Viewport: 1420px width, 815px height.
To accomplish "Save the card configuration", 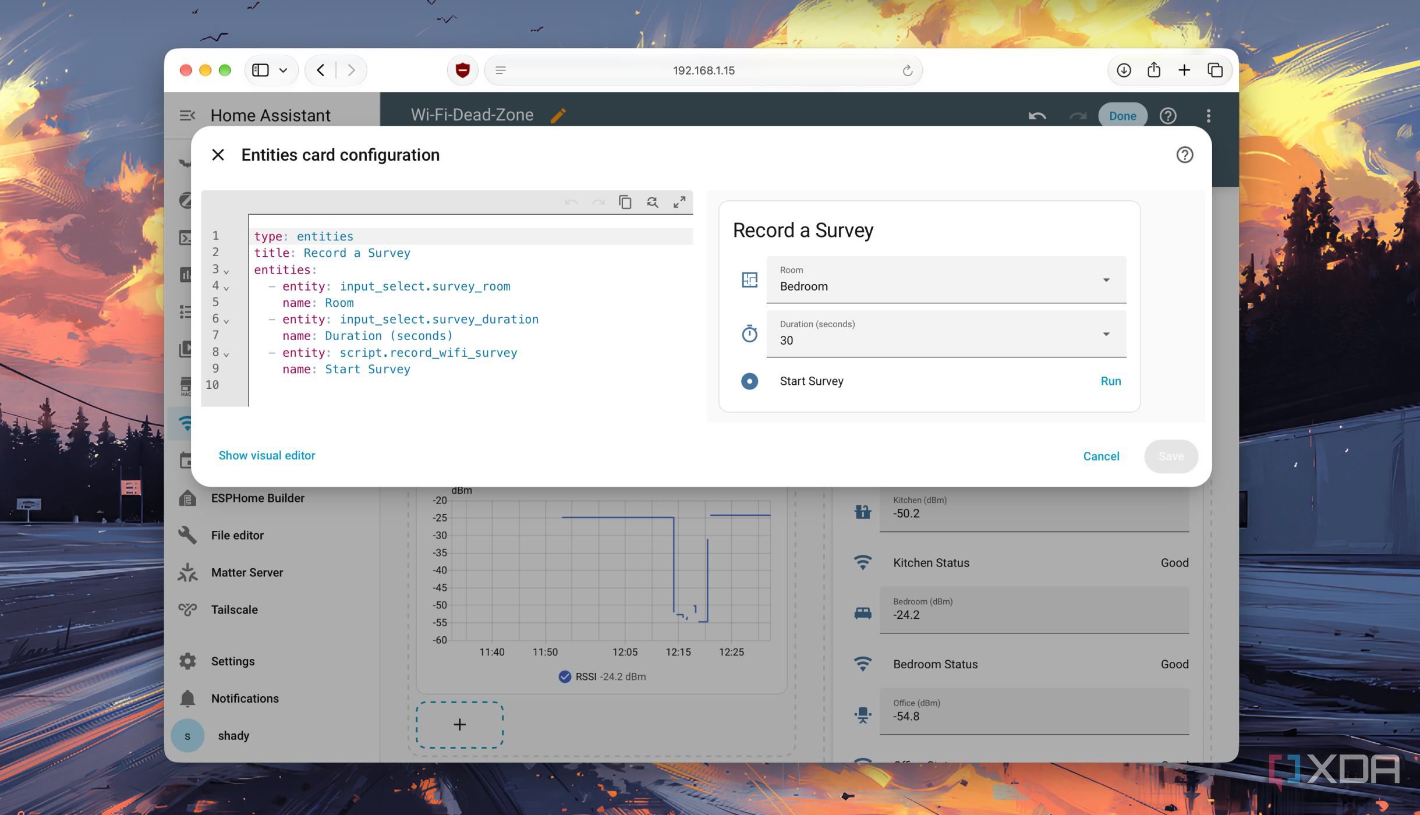I will click(1171, 456).
